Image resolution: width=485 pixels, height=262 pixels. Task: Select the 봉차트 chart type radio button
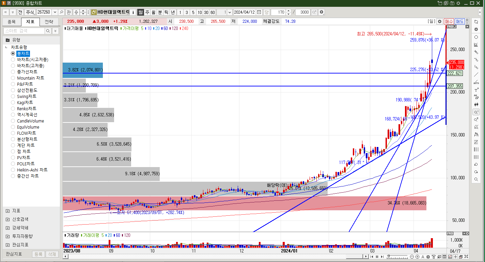tap(13, 53)
